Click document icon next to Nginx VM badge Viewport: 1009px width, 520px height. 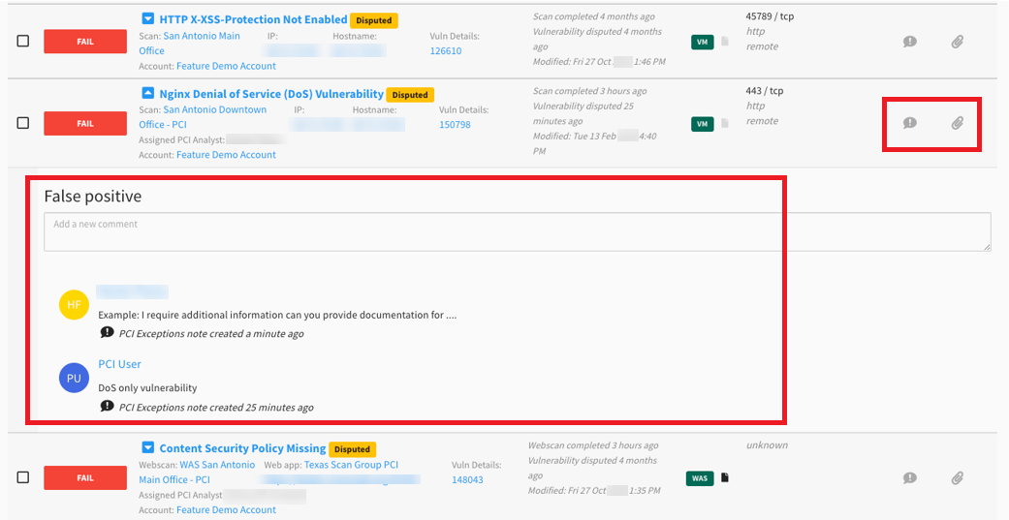[724, 124]
